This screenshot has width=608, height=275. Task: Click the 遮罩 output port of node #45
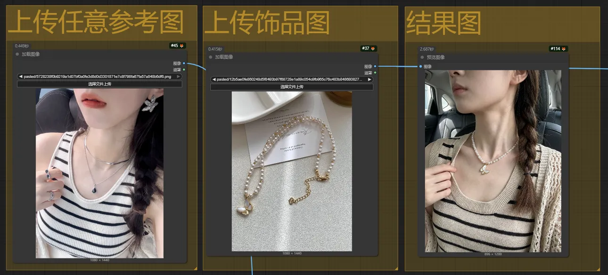(x=184, y=70)
